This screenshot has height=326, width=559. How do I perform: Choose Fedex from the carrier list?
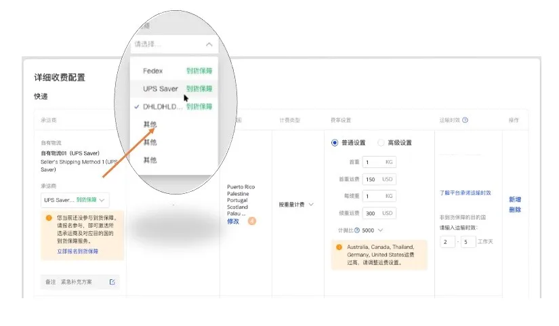[153, 70]
